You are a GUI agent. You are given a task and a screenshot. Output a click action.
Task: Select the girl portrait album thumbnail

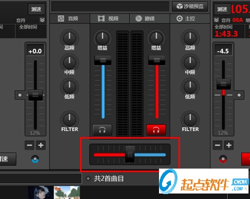click(41, 193)
